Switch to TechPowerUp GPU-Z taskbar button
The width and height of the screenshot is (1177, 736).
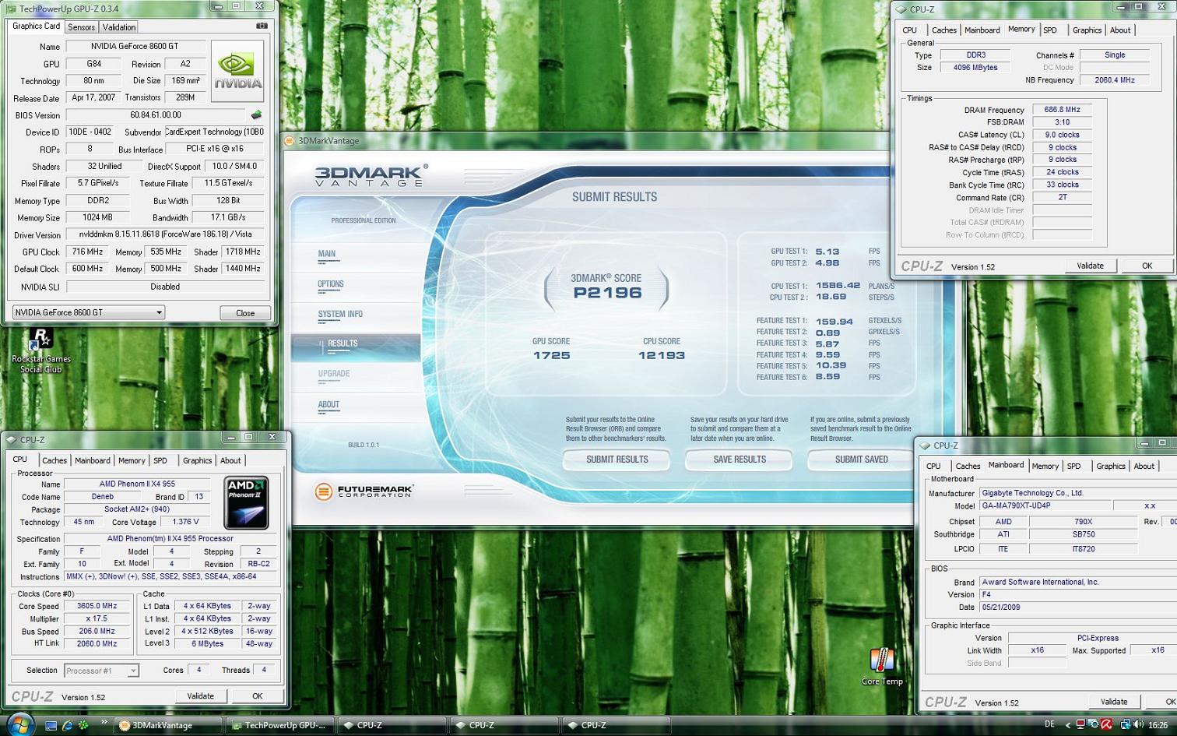tap(280, 725)
